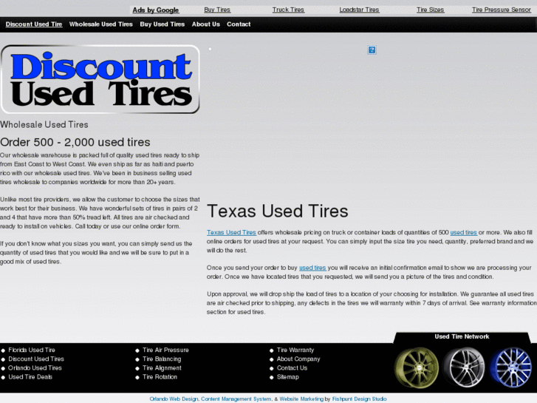Select the silver wheel rim thumbnail
Screen dimensions: 537x403
click(x=464, y=368)
